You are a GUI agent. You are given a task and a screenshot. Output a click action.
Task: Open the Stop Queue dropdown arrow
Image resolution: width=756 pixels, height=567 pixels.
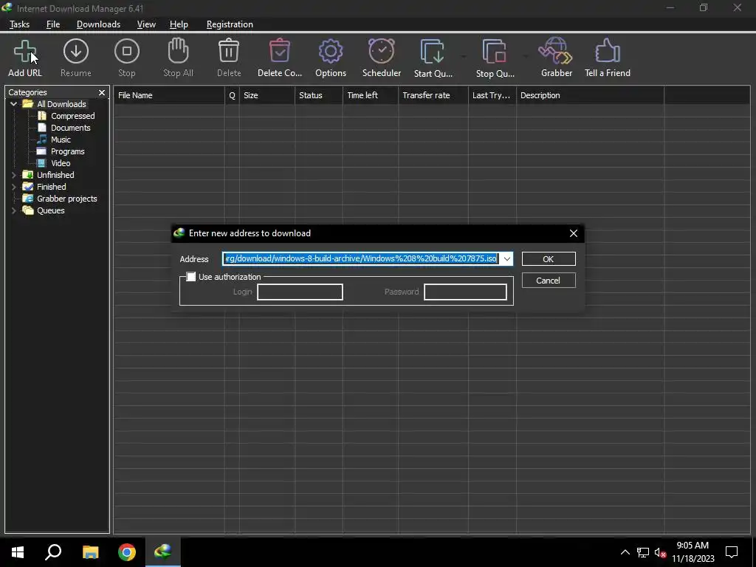click(526, 56)
